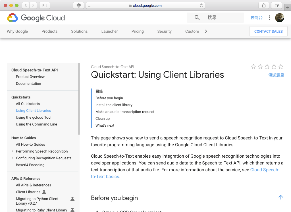Click beaker icon next to Migrating to Python
Viewport: 291px width, 212px height.
click(x=72, y=199)
